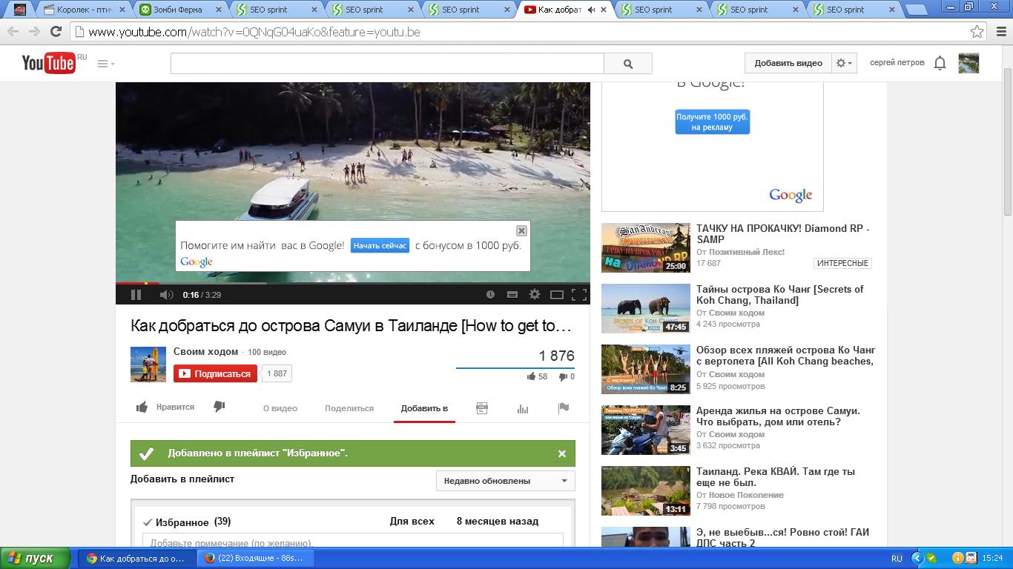Click the like count icon near 58

click(x=531, y=376)
